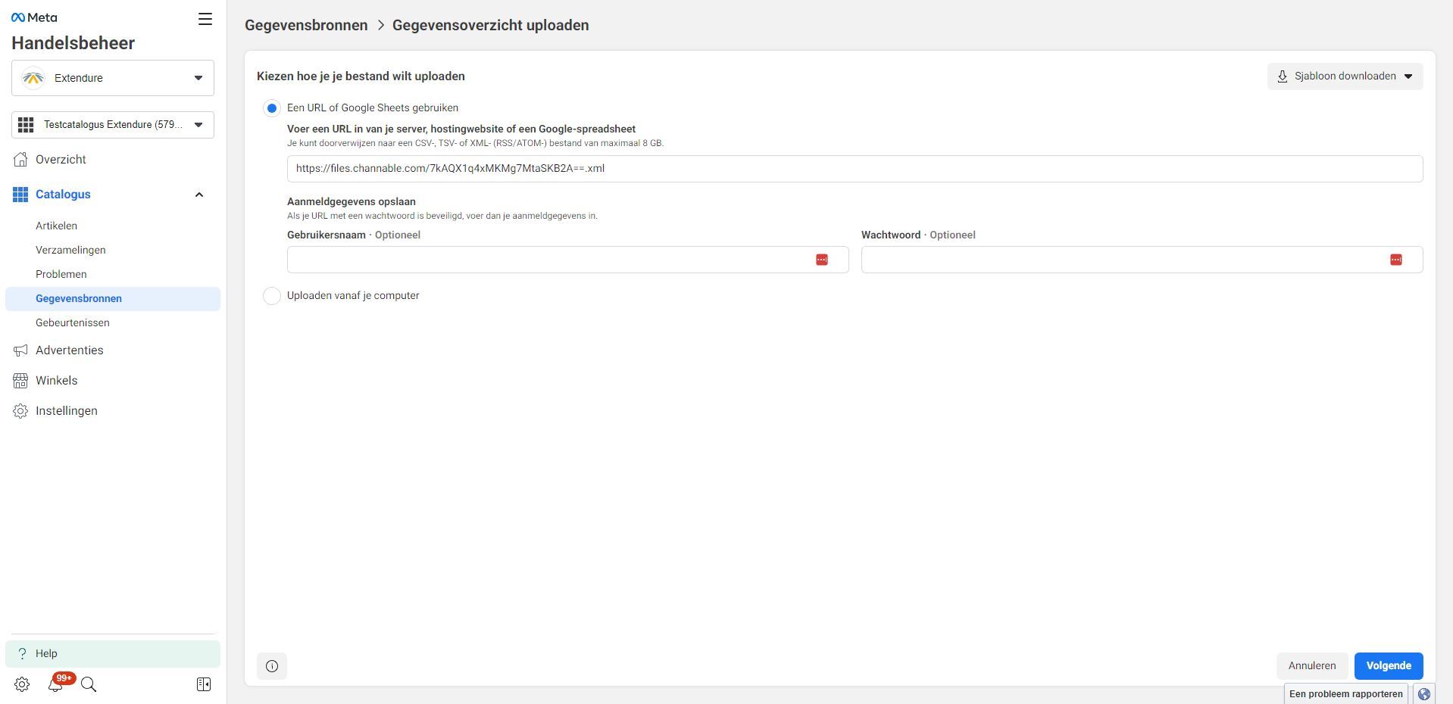Open Artikelen submenu item

click(x=56, y=226)
